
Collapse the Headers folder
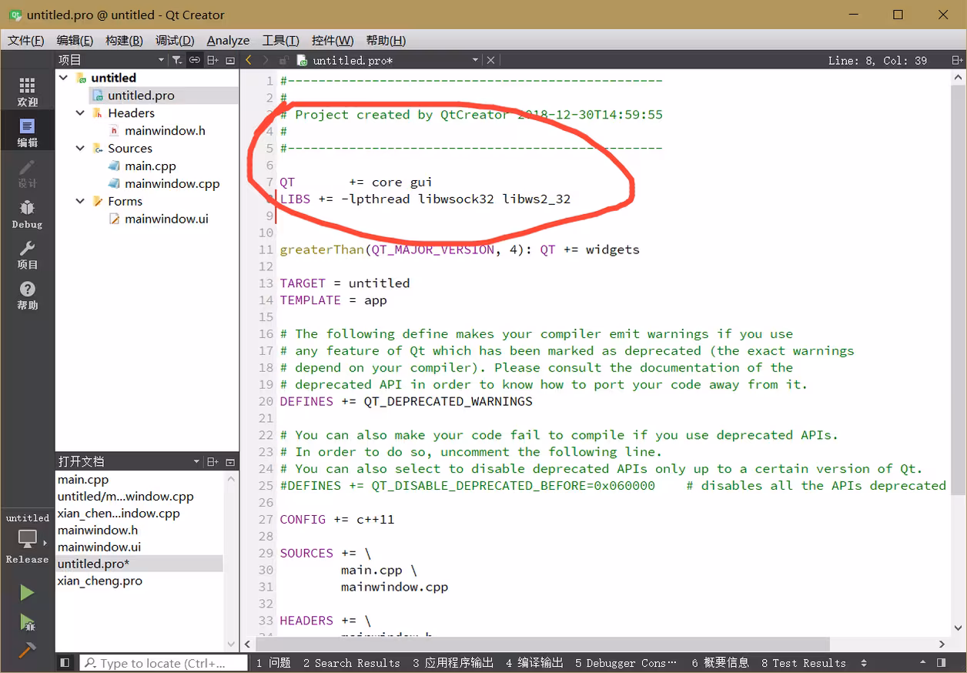click(x=80, y=113)
